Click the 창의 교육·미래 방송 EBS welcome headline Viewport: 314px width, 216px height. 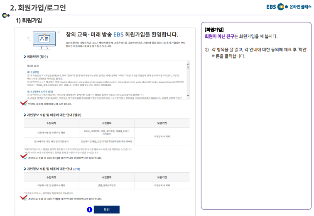coord(122,34)
